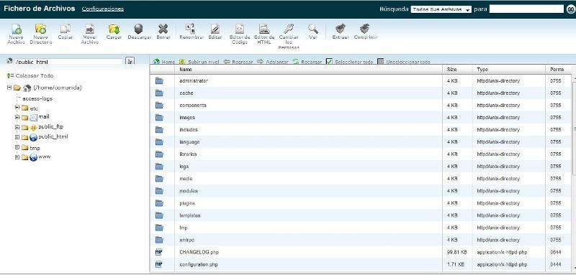The image size is (576, 275).
Task: Click the Renombrar rename icon
Action: (x=190, y=29)
